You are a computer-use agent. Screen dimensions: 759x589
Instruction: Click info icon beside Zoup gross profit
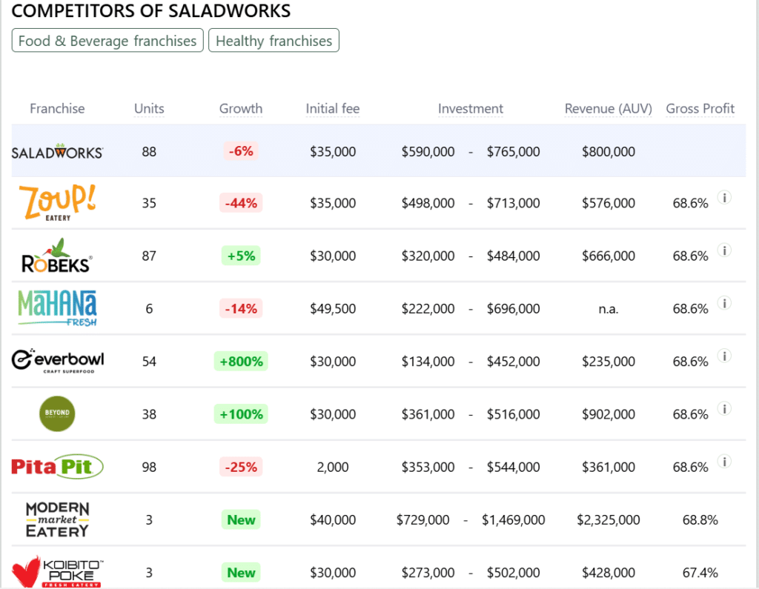pos(725,198)
